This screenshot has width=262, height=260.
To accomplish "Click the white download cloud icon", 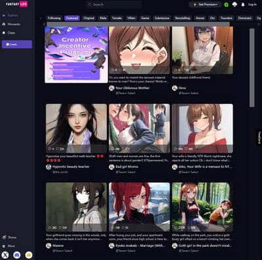I will pyautogui.click(x=234, y=5).
